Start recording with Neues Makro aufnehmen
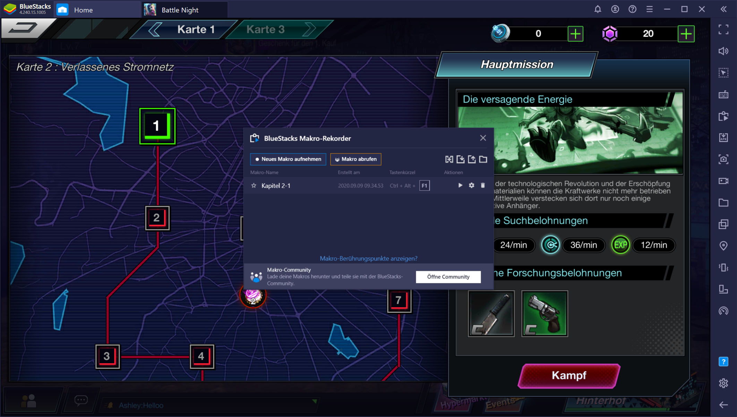This screenshot has height=417, width=737. pos(288,159)
